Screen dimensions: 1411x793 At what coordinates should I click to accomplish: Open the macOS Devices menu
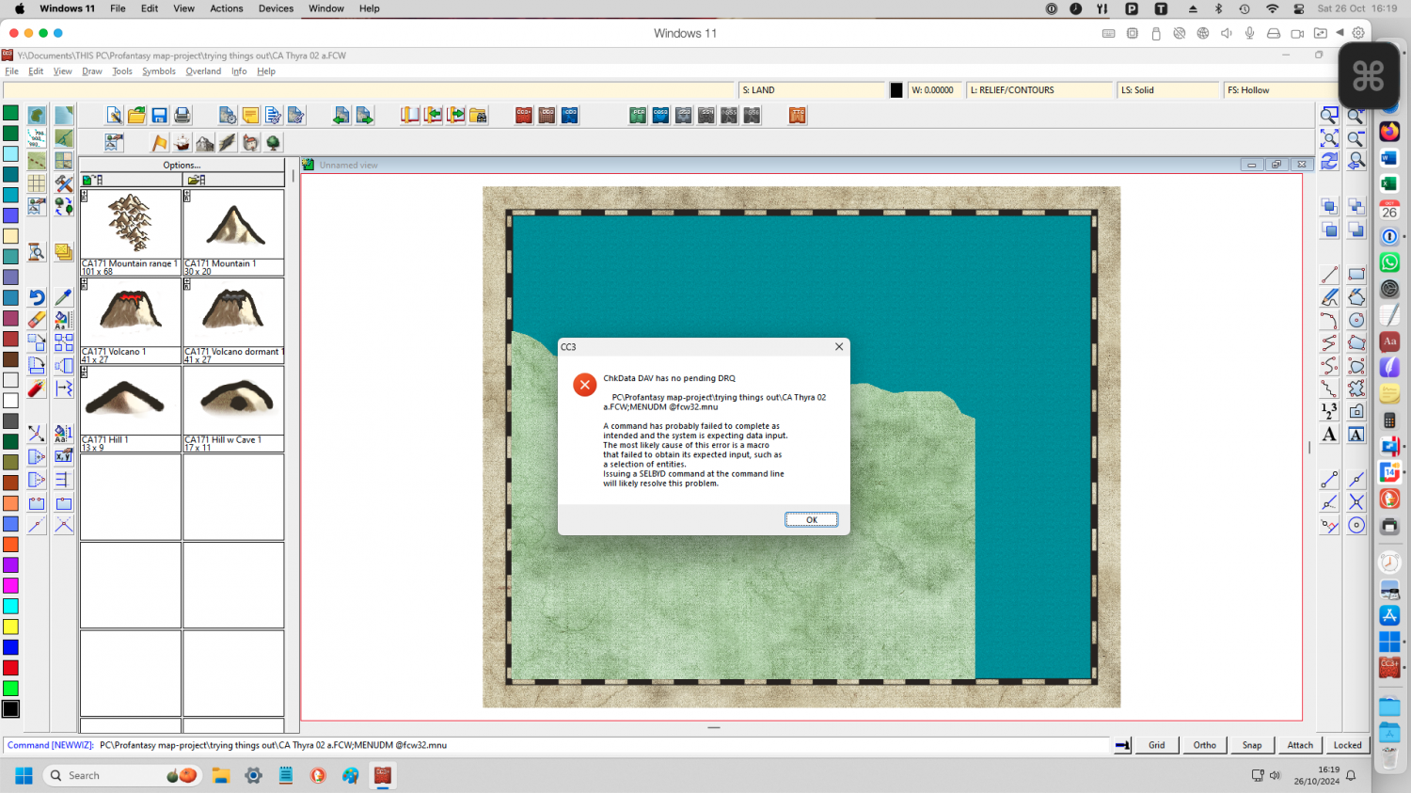click(276, 8)
